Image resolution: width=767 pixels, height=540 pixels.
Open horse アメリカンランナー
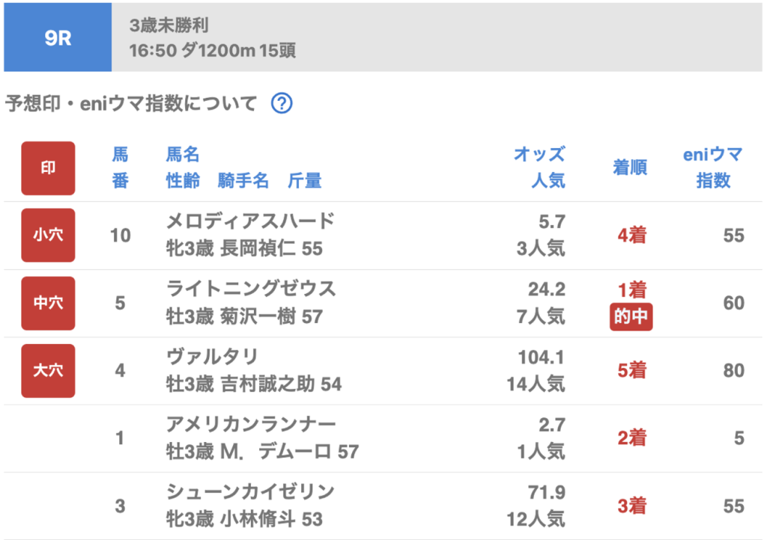click(x=251, y=424)
